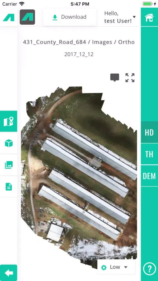Switch to the DEM tab
The width and height of the screenshot is (158, 281).
tap(149, 176)
